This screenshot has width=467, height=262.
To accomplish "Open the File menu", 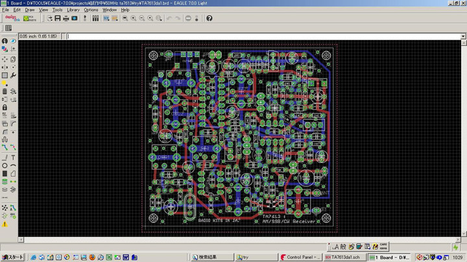I will pyautogui.click(x=6, y=10).
